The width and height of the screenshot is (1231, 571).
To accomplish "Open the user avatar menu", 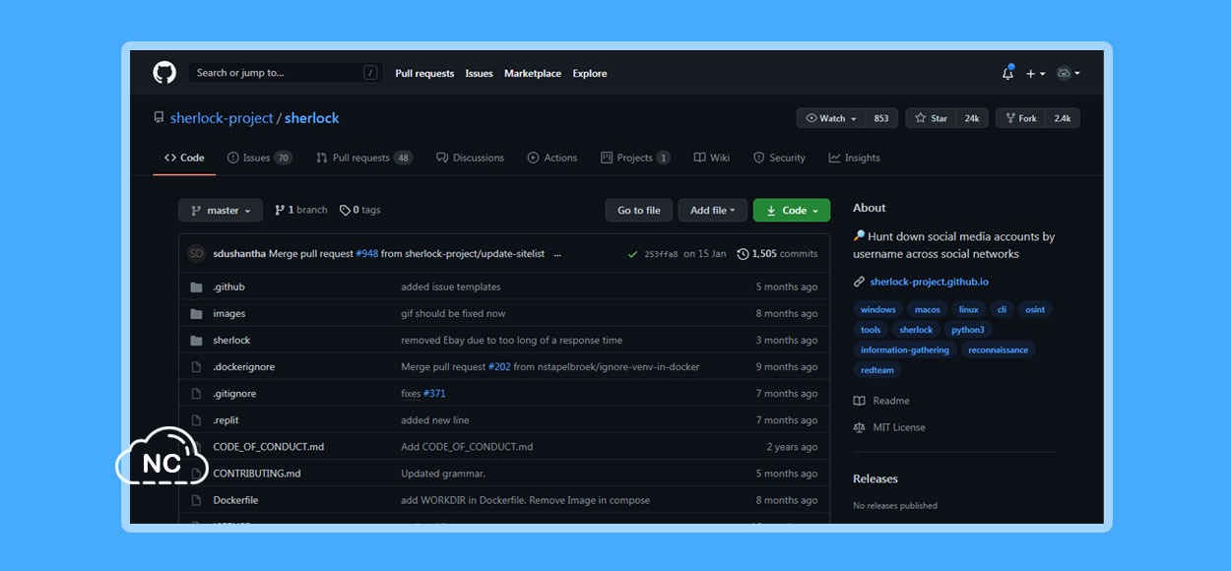I will (x=1069, y=73).
